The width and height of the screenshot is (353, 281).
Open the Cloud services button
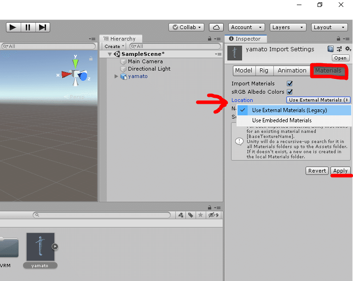coord(216,27)
